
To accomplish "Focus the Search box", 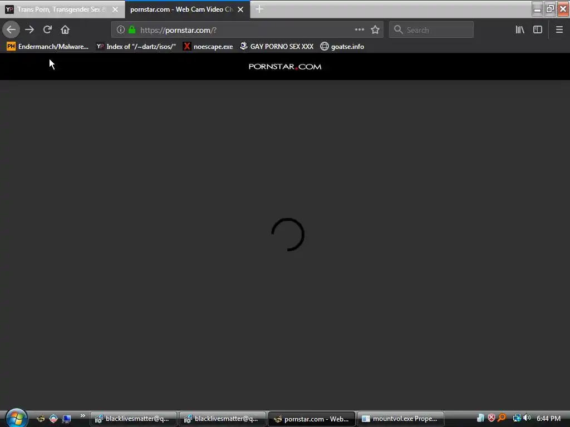I will coord(431,30).
